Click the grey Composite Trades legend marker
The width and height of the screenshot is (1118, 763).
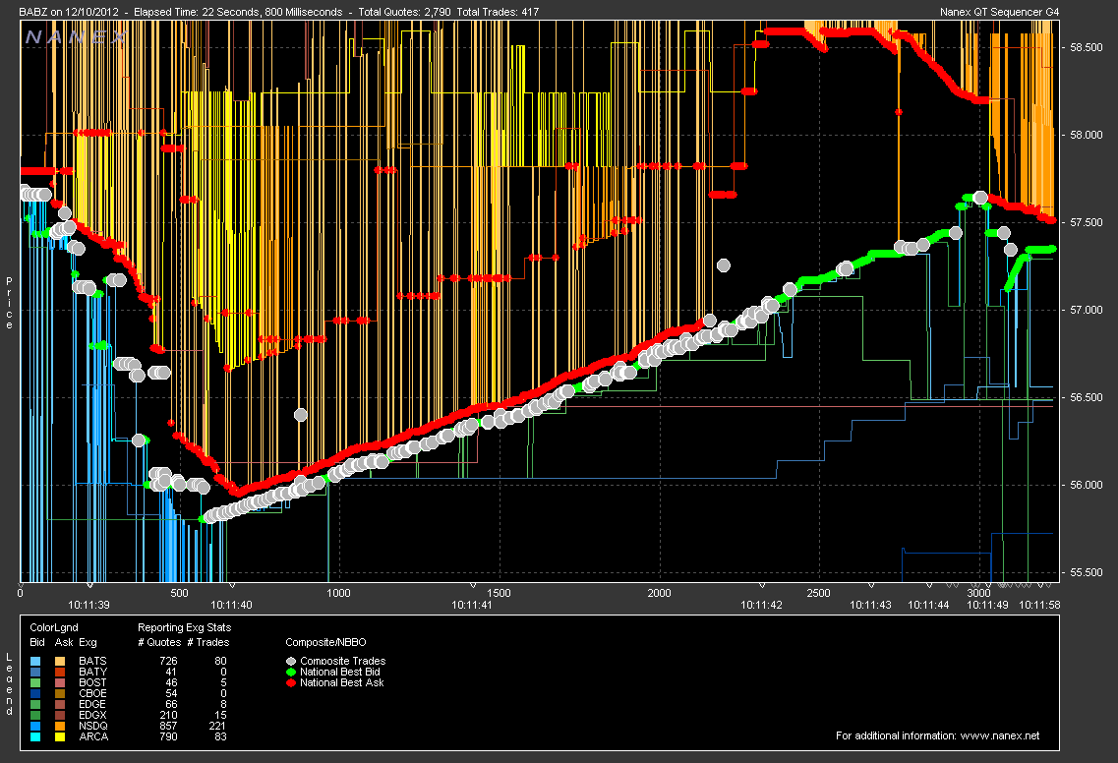[291, 661]
